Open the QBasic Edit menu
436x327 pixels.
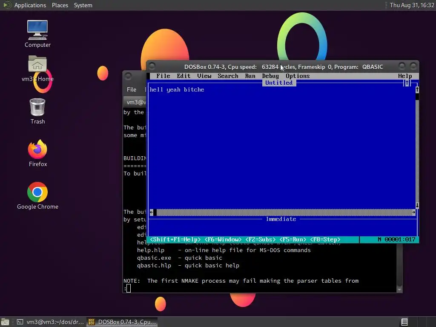click(x=184, y=76)
